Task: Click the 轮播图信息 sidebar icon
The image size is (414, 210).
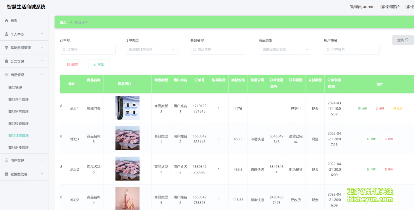Action: point(6,174)
